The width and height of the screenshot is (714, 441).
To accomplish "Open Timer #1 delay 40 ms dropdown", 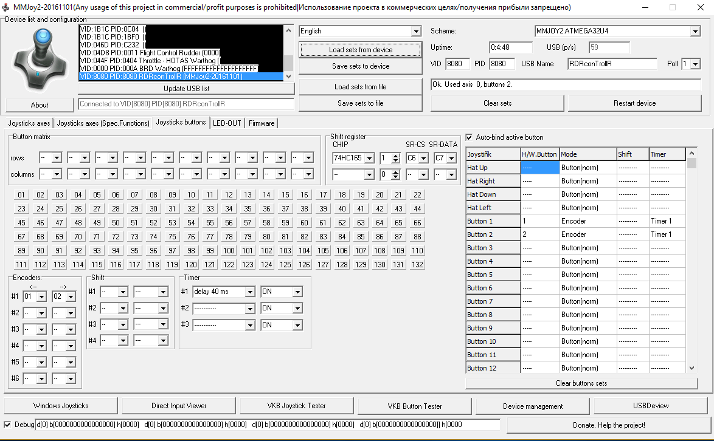I will point(250,292).
